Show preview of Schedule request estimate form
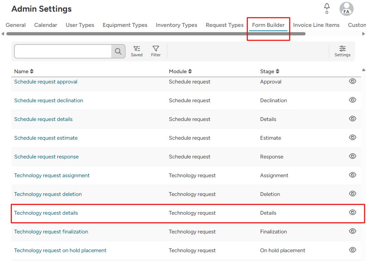366x261 pixels. [x=352, y=137]
